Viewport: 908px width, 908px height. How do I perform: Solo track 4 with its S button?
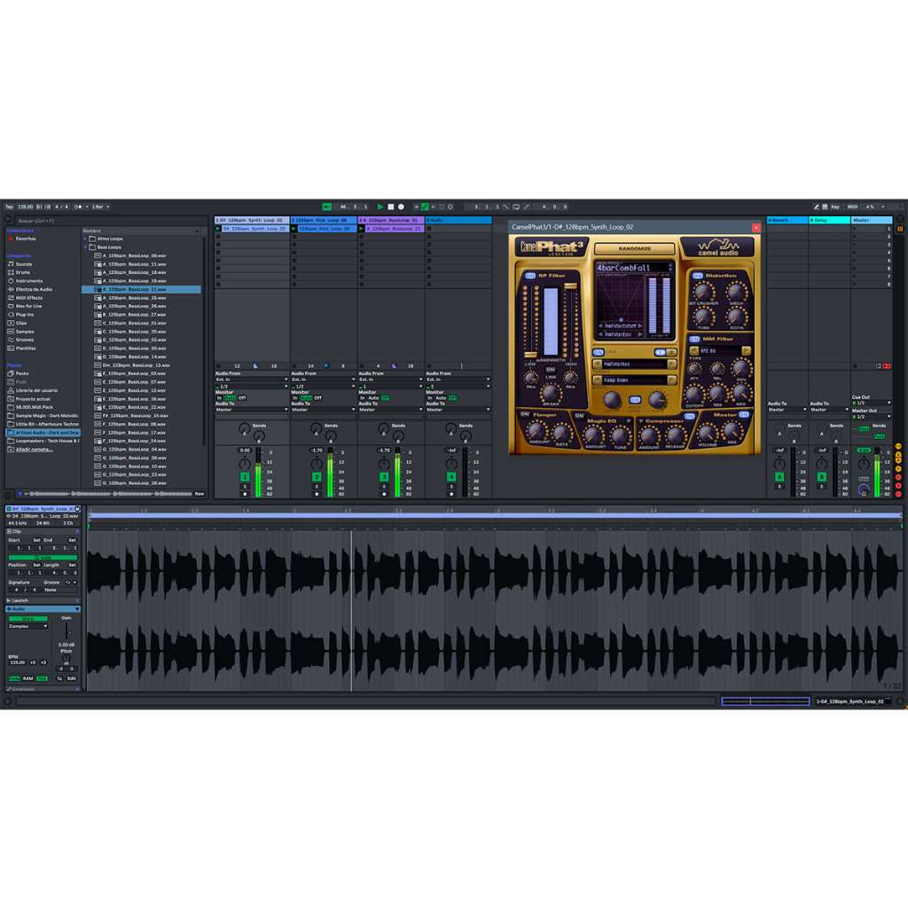coord(451,487)
